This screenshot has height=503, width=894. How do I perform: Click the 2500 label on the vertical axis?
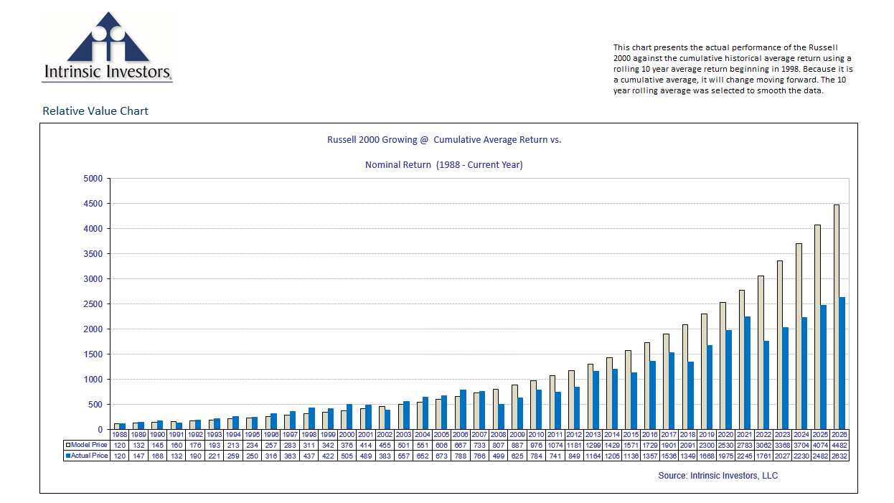(x=94, y=304)
